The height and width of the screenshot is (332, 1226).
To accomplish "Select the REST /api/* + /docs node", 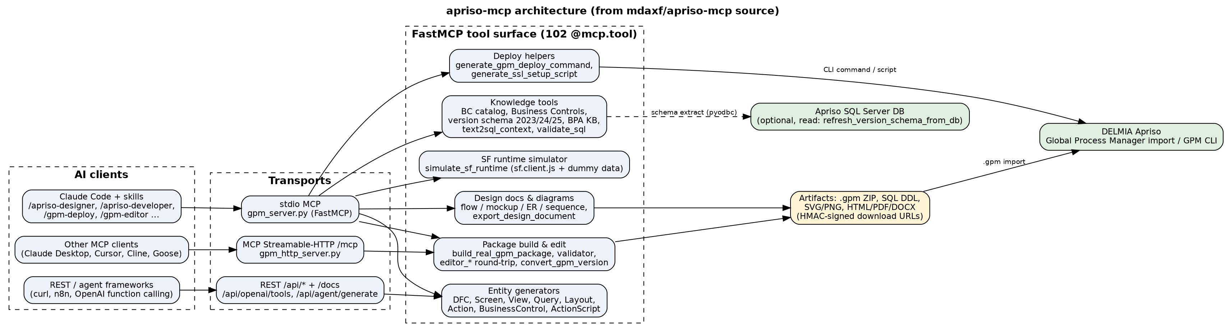I will 300,290.
